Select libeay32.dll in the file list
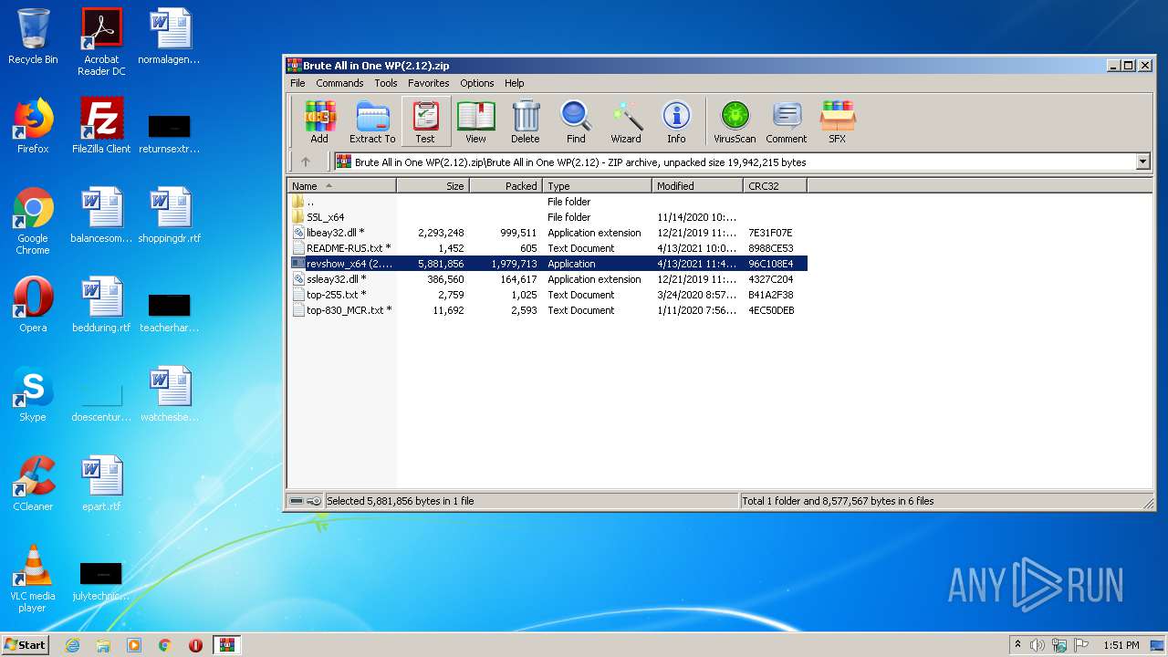Image resolution: width=1168 pixels, height=657 pixels. [547, 233]
